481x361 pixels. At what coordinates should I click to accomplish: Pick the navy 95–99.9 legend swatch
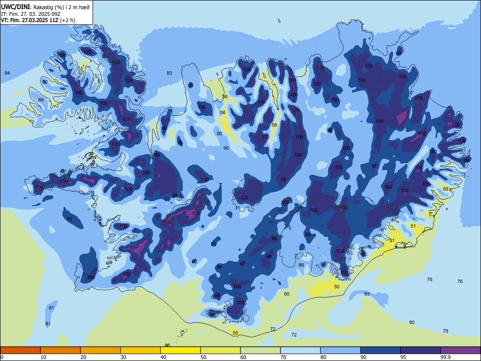420,350
